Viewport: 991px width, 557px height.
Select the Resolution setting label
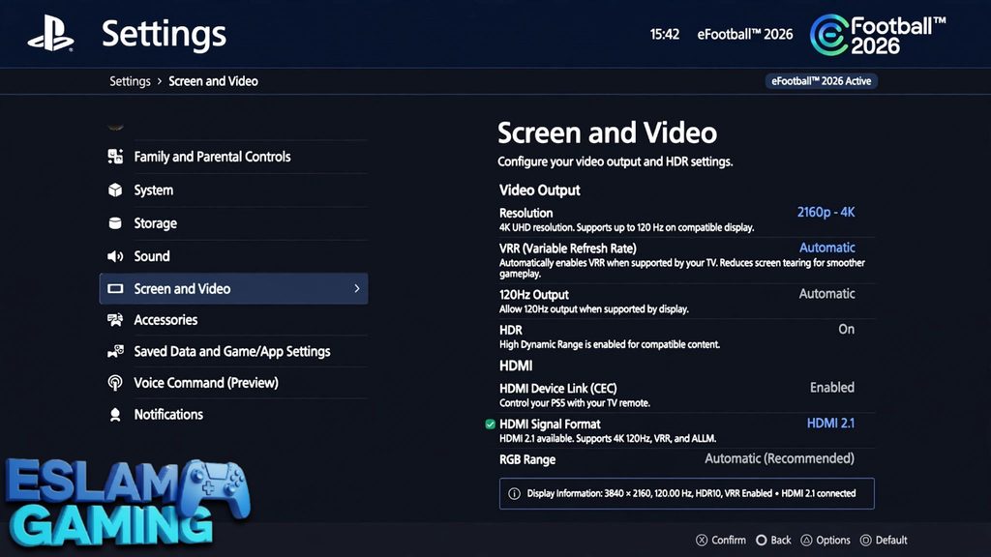(526, 213)
